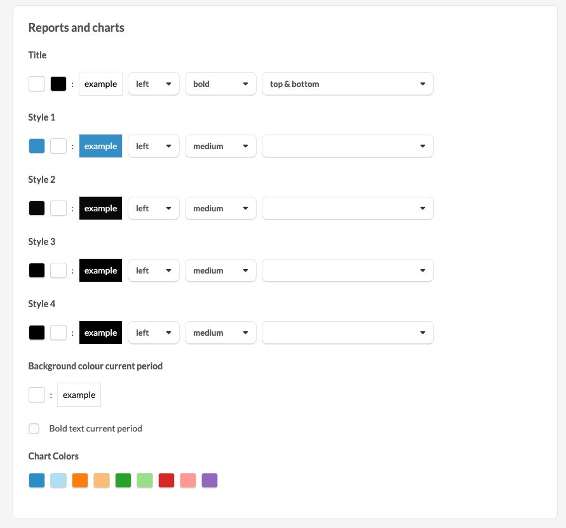The image size is (566, 528).
Task: Open Style 4 alignment dropdown
Action: coord(154,333)
